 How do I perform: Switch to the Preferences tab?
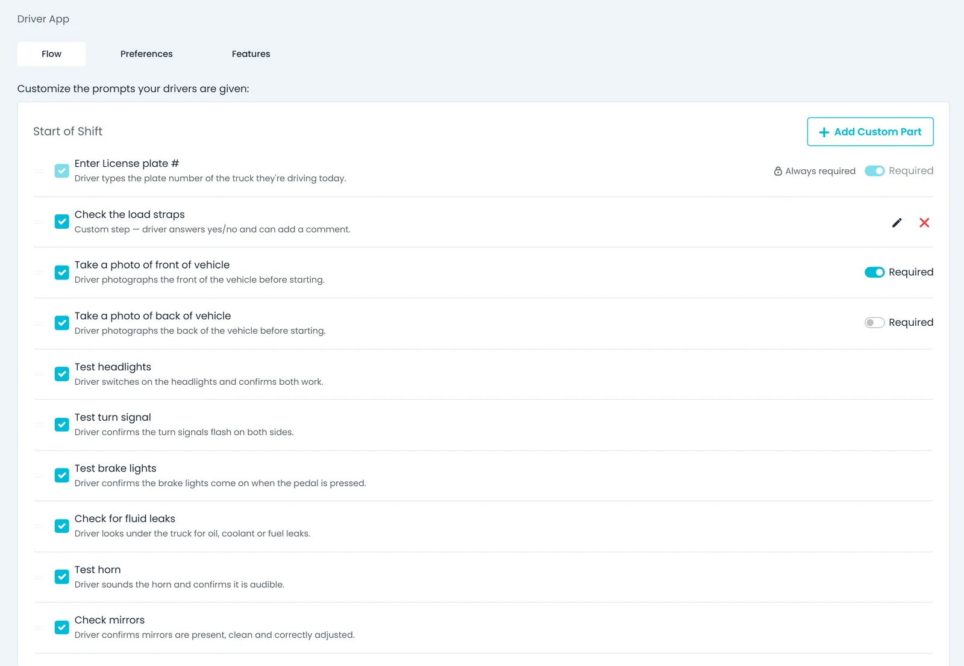pos(146,54)
